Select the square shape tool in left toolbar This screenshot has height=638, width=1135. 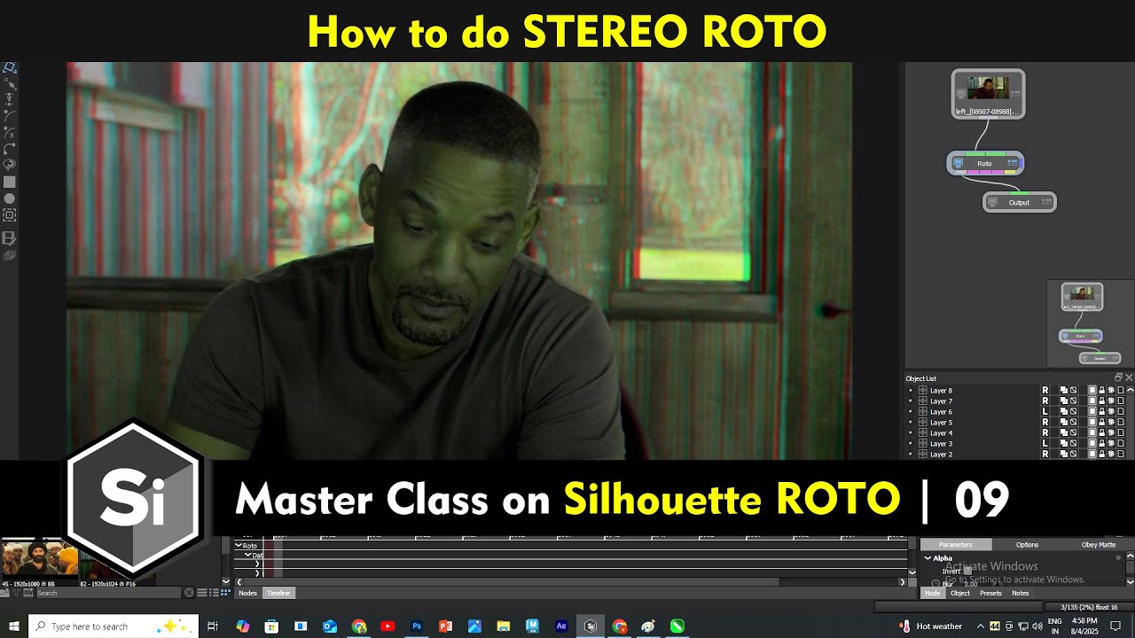(x=10, y=182)
